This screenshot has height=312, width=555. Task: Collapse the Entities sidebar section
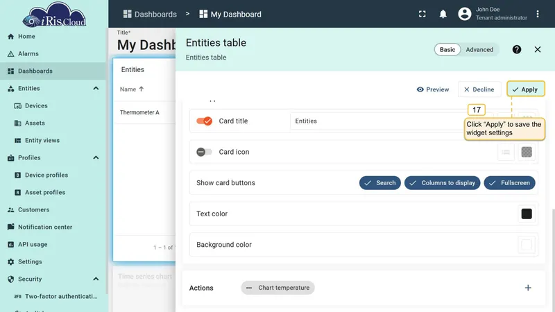coord(96,89)
